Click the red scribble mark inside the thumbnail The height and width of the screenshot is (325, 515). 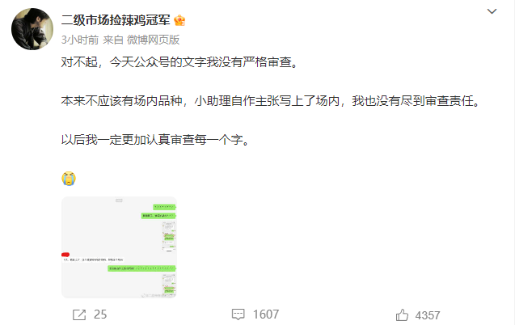point(65,255)
